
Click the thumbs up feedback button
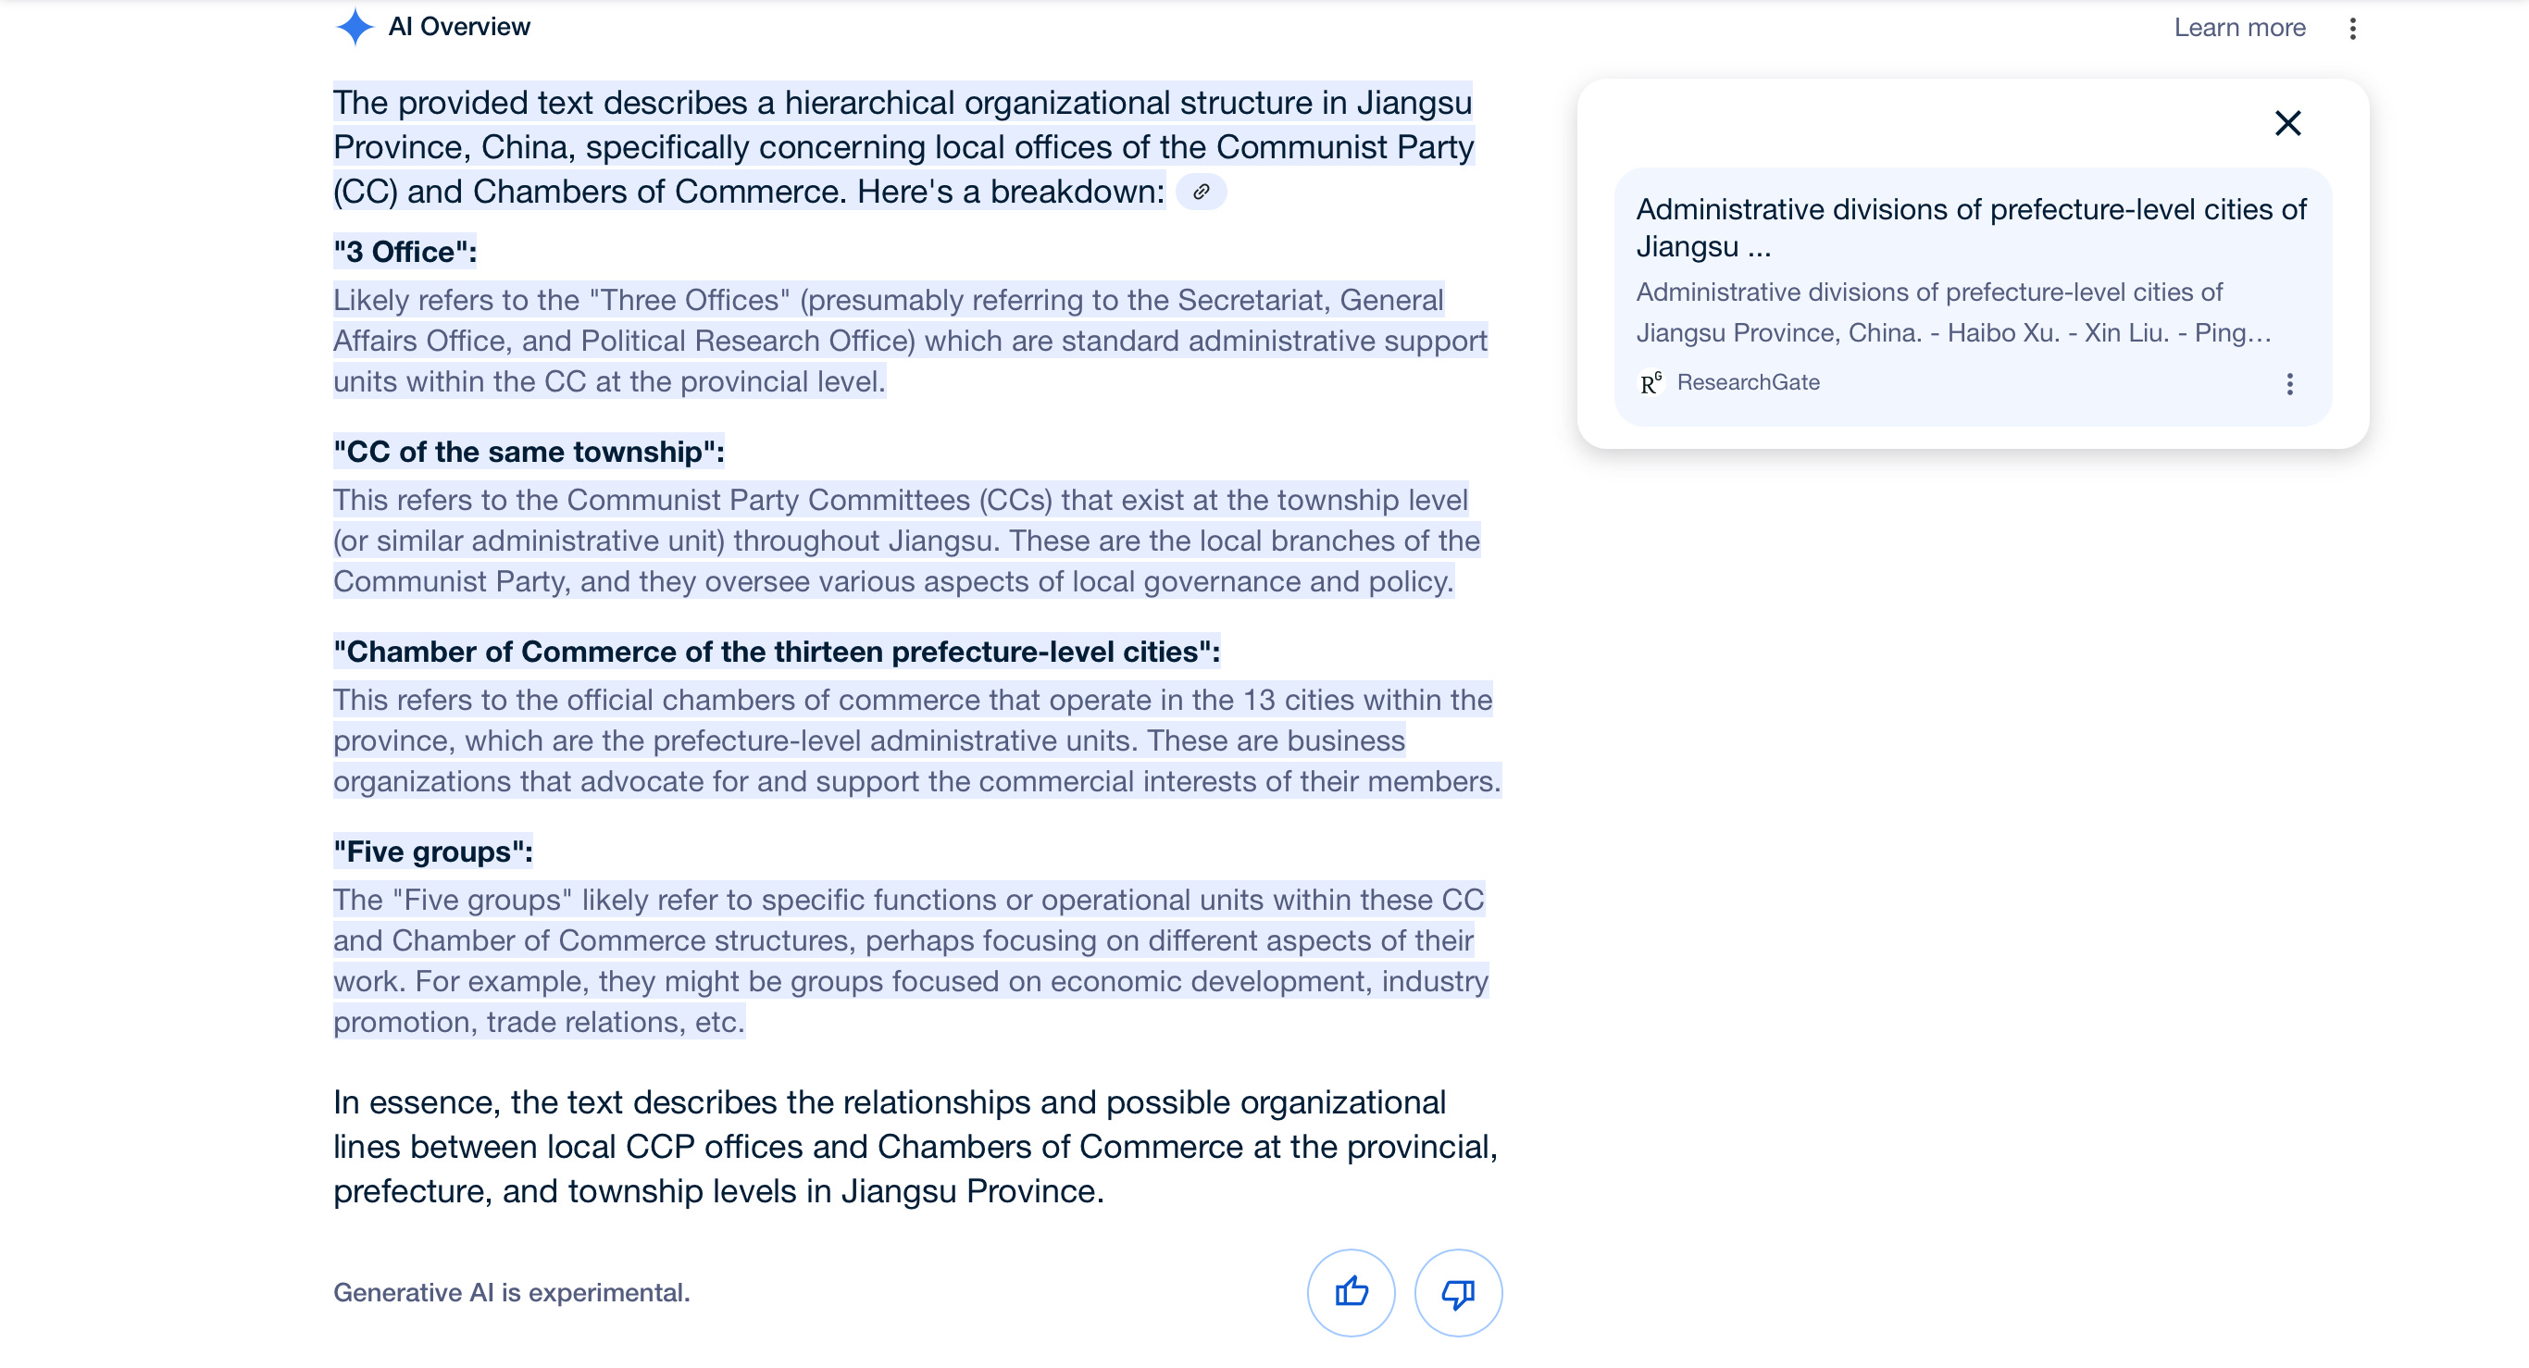click(x=1351, y=1292)
